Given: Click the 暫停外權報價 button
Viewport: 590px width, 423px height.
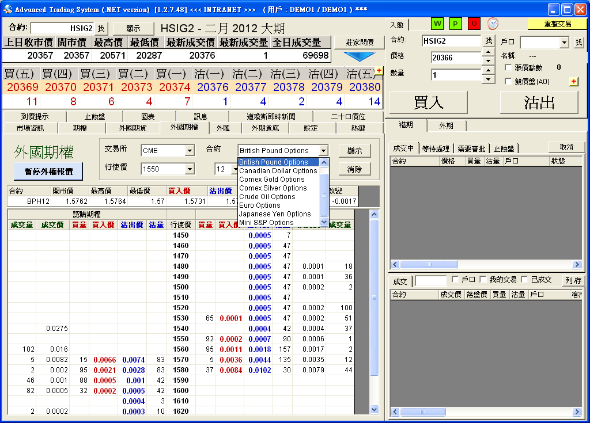Looking at the screenshot, I should (x=48, y=171).
